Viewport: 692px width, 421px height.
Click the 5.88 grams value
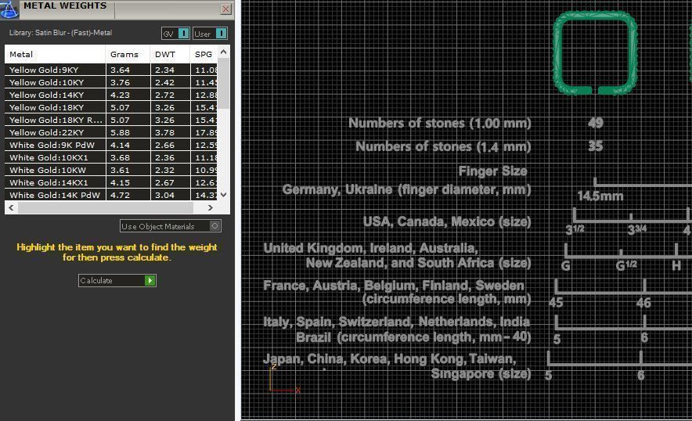[x=120, y=132]
